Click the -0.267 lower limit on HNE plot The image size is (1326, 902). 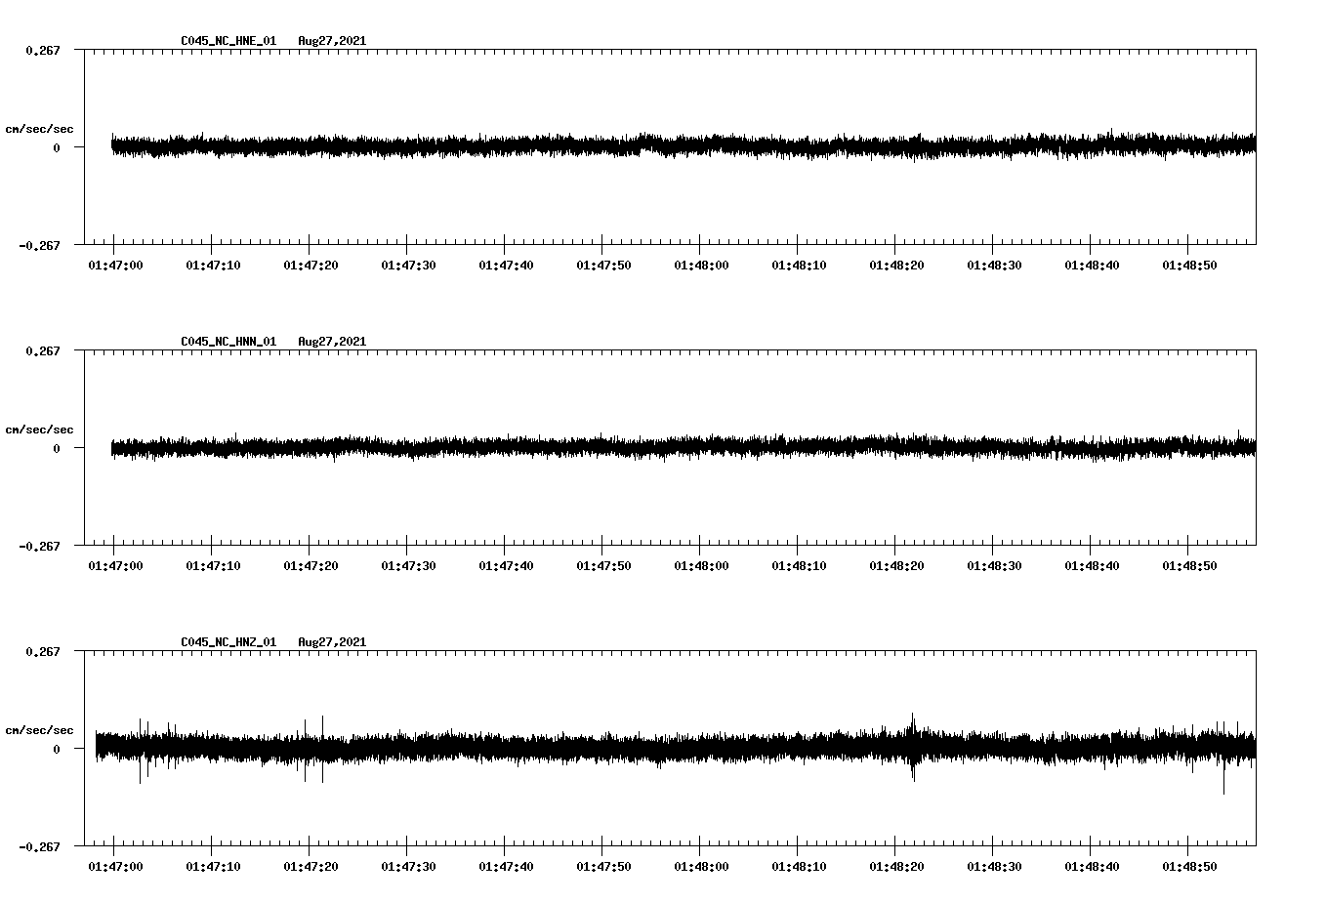pyautogui.click(x=39, y=245)
